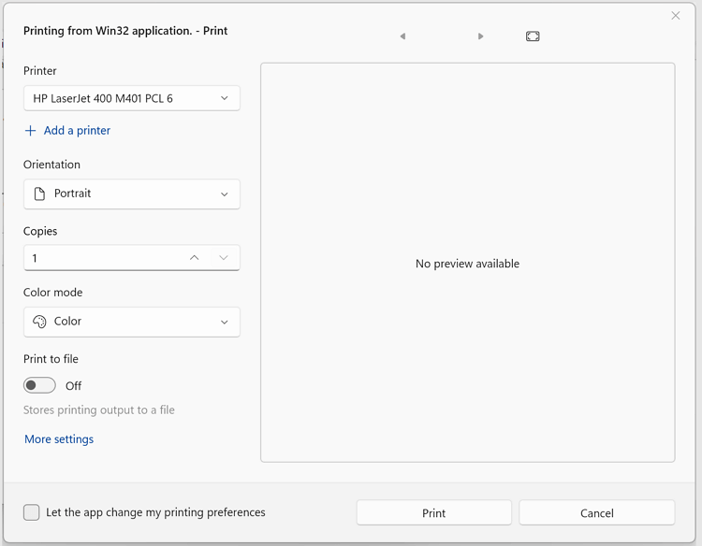Click the fit-to-page preview icon
Screen dimensions: 702x546
533,36
